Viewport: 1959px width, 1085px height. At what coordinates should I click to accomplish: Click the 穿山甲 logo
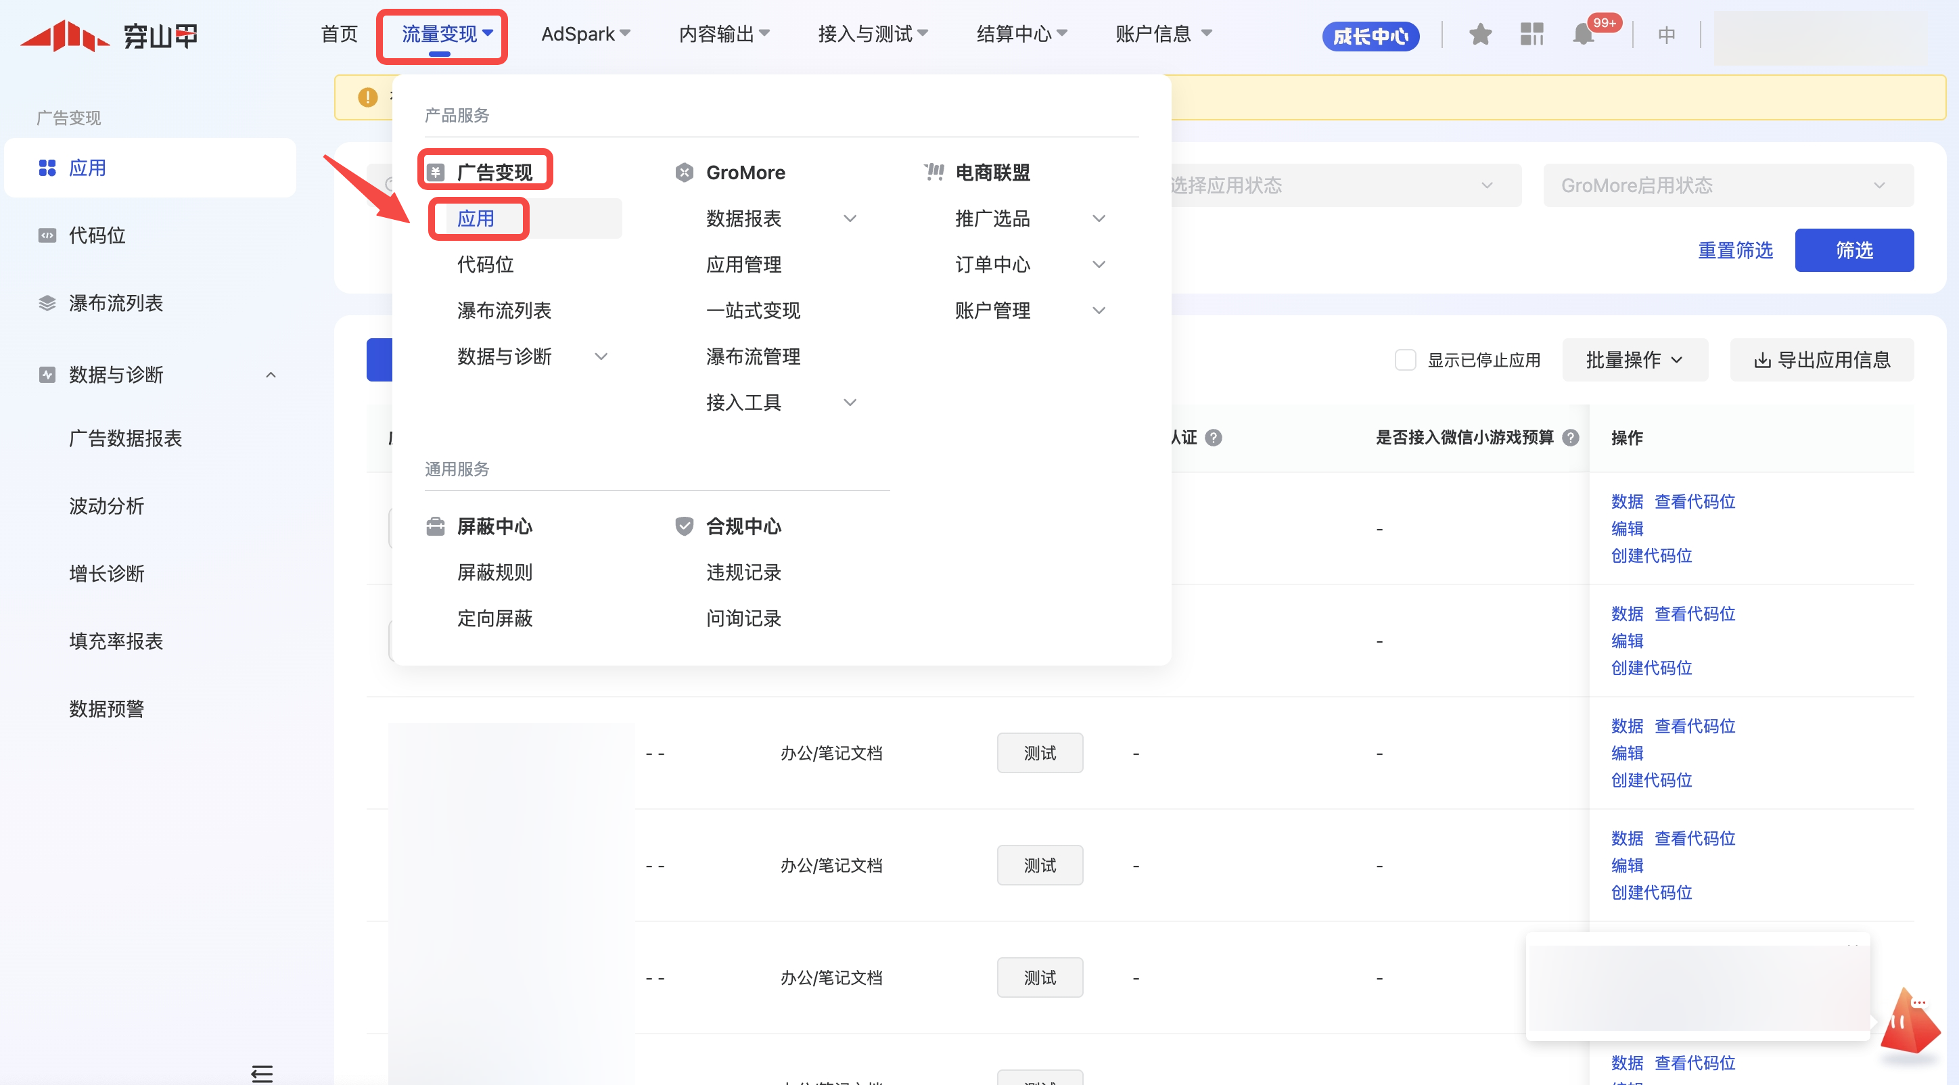[109, 35]
